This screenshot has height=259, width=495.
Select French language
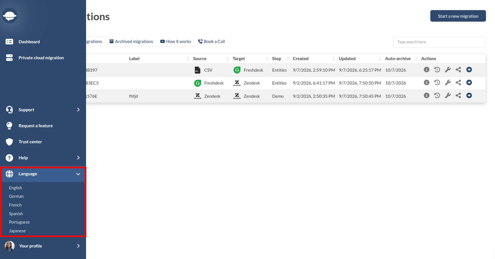(x=15, y=205)
